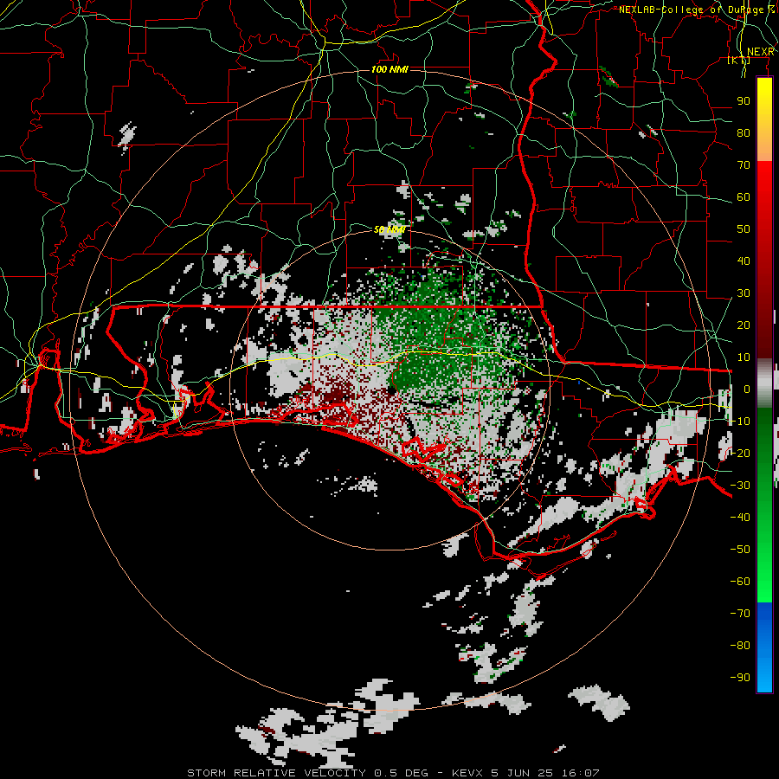Select the 80 value on velocity scale
Viewport: 779px width, 779px height.
click(744, 132)
